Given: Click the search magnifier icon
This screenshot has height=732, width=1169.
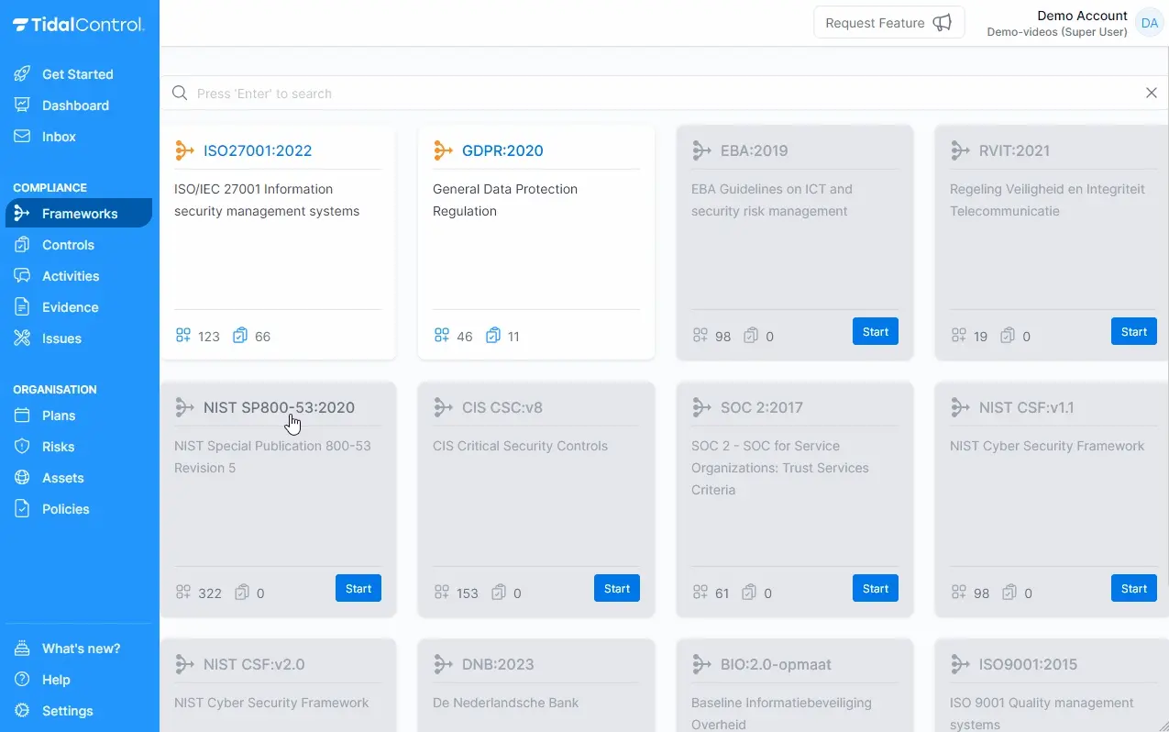Looking at the screenshot, I should (x=181, y=93).
